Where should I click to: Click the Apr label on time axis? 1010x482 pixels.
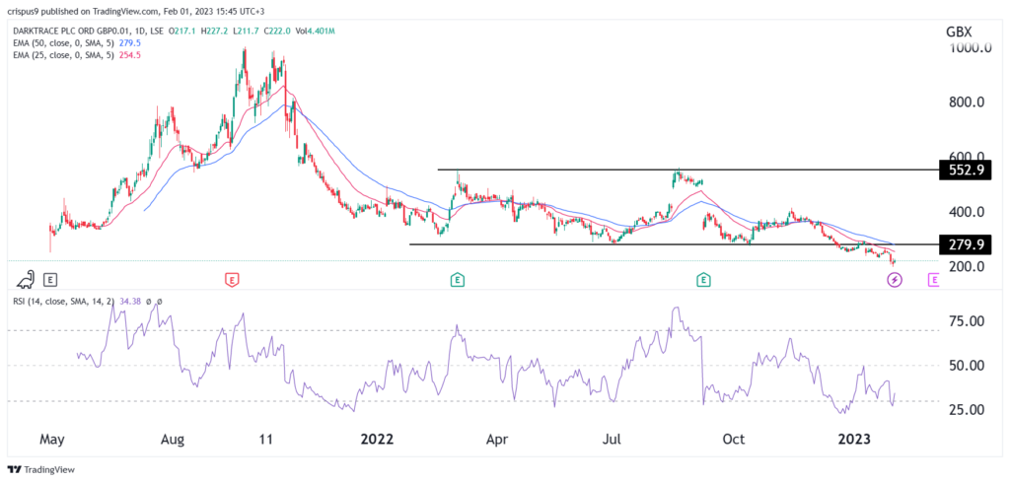497,441
